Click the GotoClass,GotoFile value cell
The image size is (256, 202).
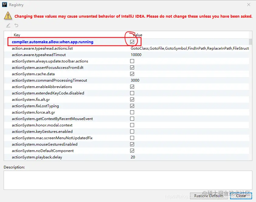tap(190, 48)
